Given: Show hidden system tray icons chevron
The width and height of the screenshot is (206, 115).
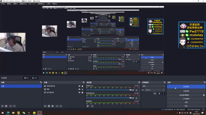Looking at the screenshot, I should tap(177, 113).
